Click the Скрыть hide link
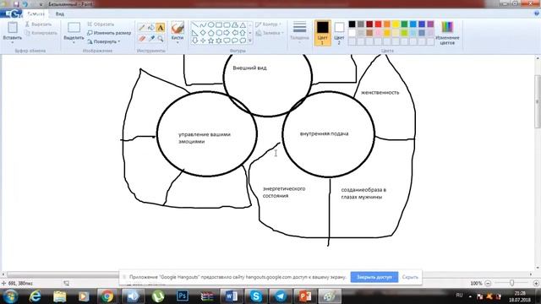Image resolution: width=541 pixels, height=304 pixels. click(410, 277)
